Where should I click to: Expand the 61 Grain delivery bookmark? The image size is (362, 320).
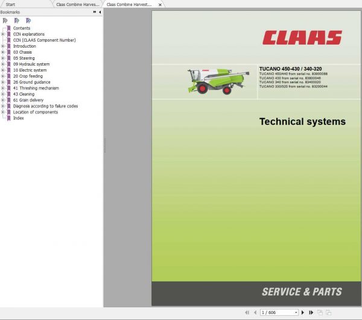(x=3, y=100)
